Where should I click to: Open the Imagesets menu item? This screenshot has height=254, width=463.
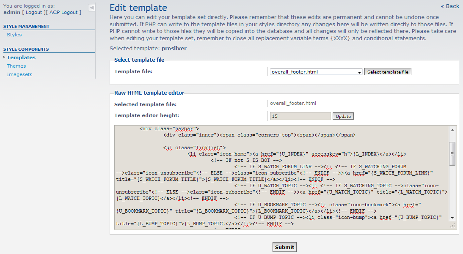(19, 74)
